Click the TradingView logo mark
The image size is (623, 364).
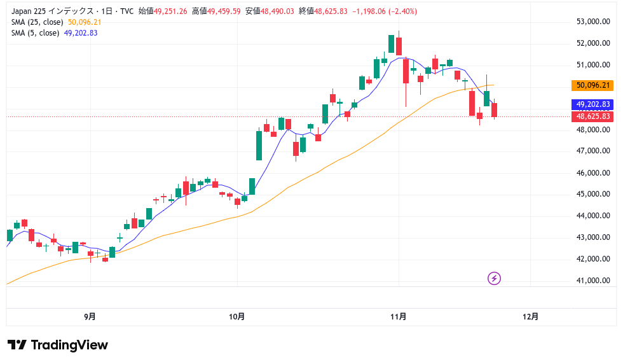pyautogui.click(x=17, y=345)
